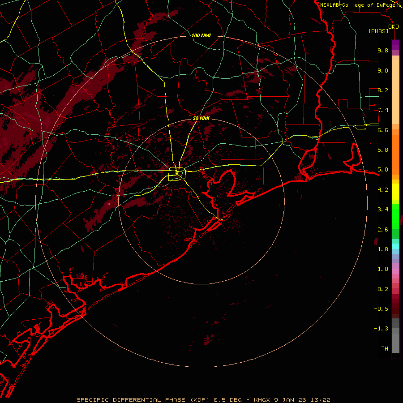This screenshot has width=403, height=403.
Task: Click the KHGX station identifier in the caption
Action: (x=262, y=400)
